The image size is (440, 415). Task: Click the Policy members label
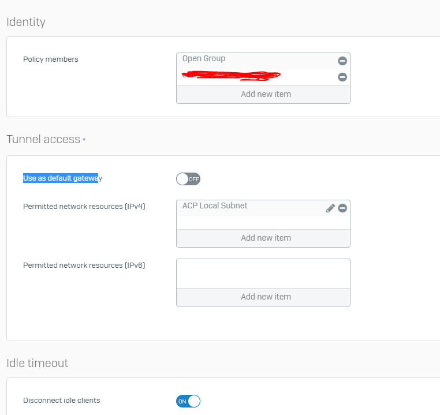coord(51,59)
